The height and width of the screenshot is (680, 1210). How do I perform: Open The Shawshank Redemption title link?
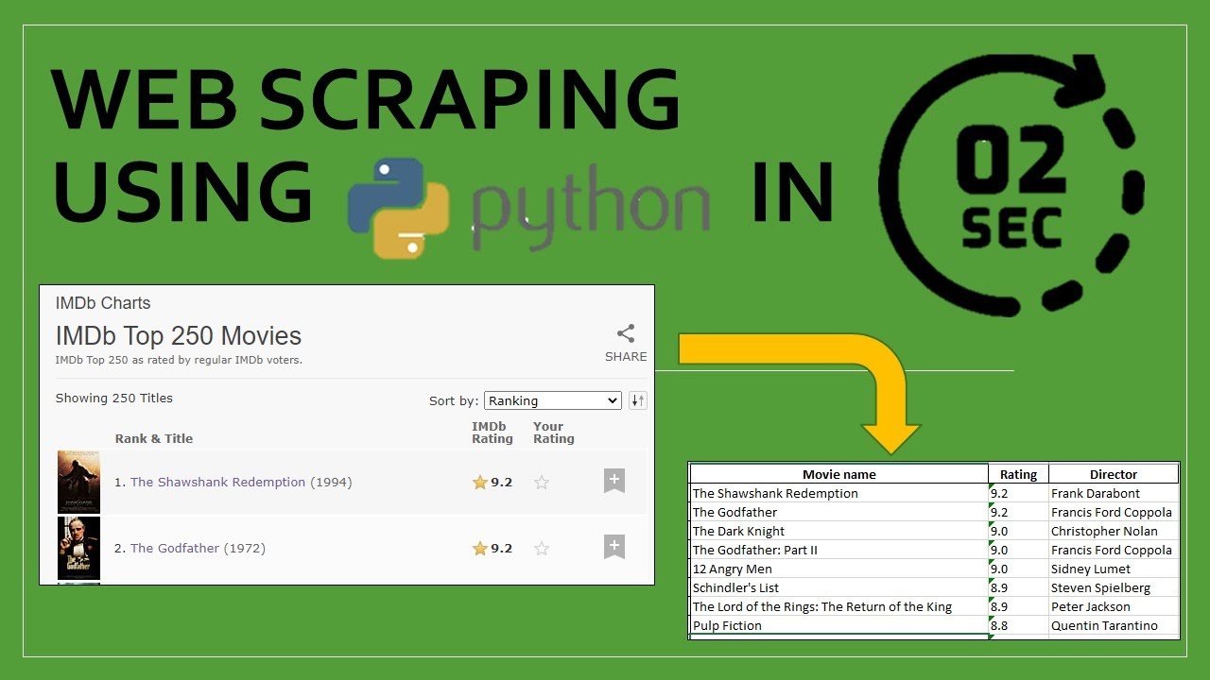pyautogui.click(x=217, y=482)
